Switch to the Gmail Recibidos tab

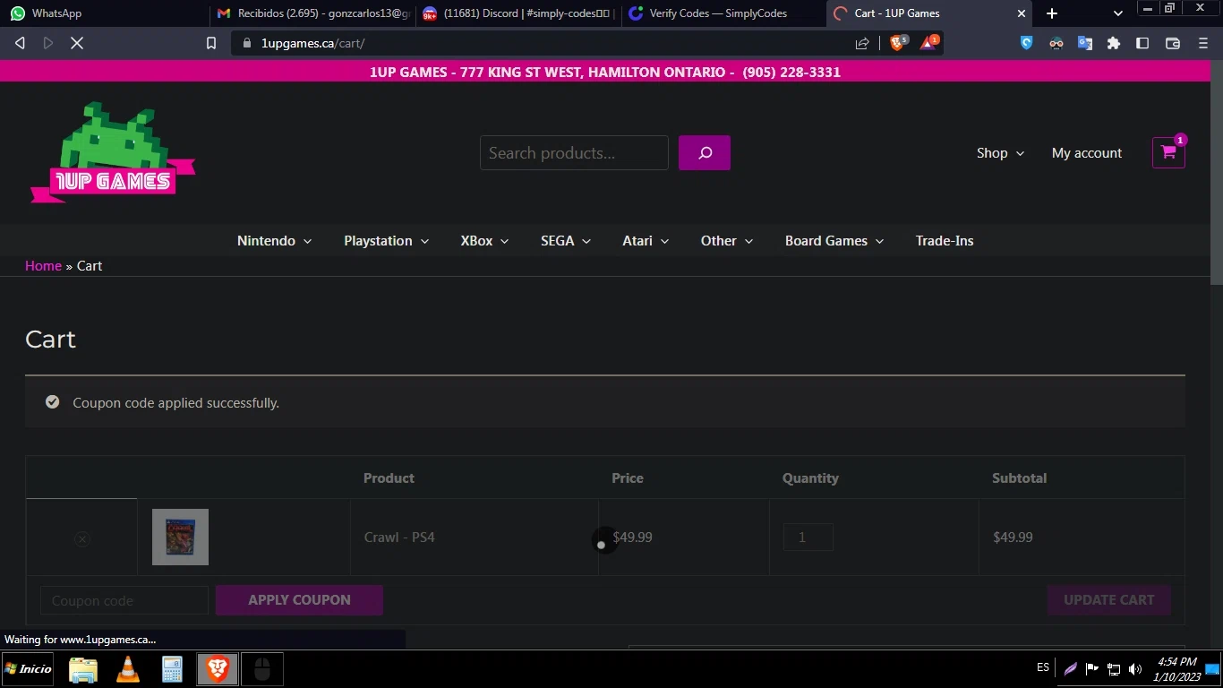pos(312,13)
